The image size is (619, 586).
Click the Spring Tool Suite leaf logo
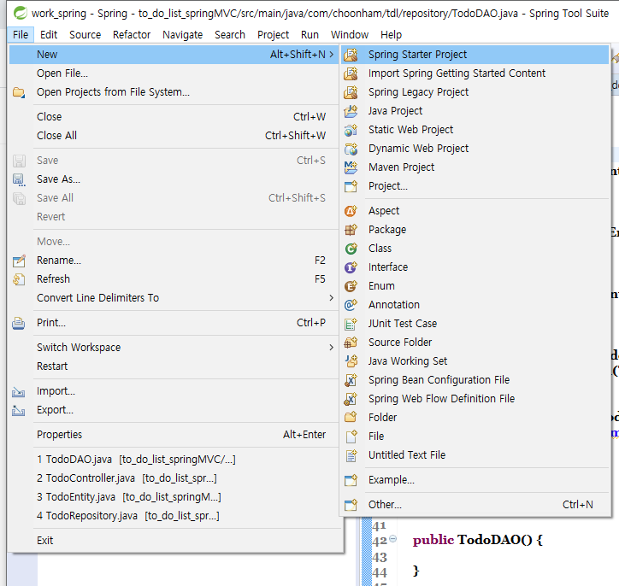coord(21,13)
